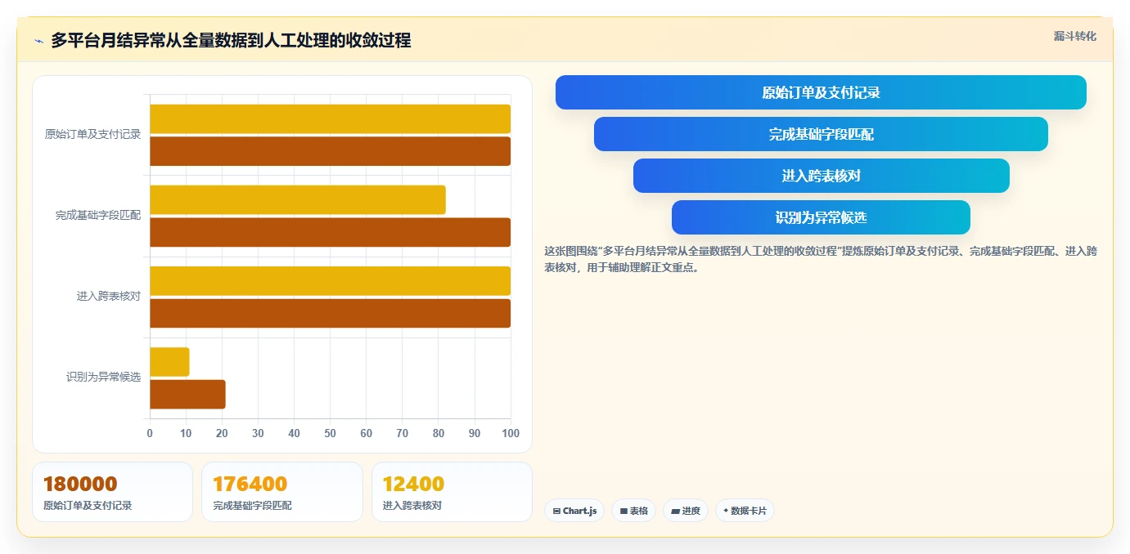Select the brown bar for 进入跨表核对

[x=330, y=313]
